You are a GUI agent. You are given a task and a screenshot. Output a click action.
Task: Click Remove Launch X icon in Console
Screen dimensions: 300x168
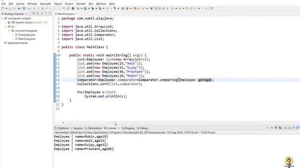pos(276,128)
